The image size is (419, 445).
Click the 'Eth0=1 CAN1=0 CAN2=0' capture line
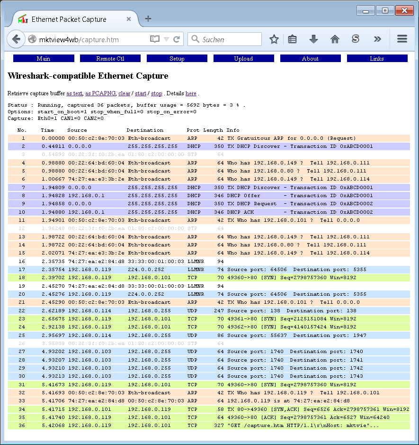71,118
